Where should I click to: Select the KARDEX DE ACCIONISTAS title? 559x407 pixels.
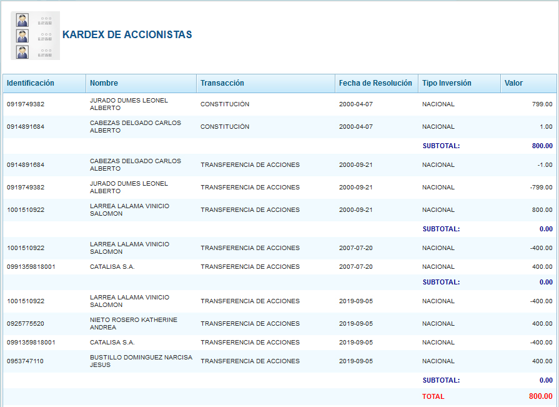[x=127, y=35]
